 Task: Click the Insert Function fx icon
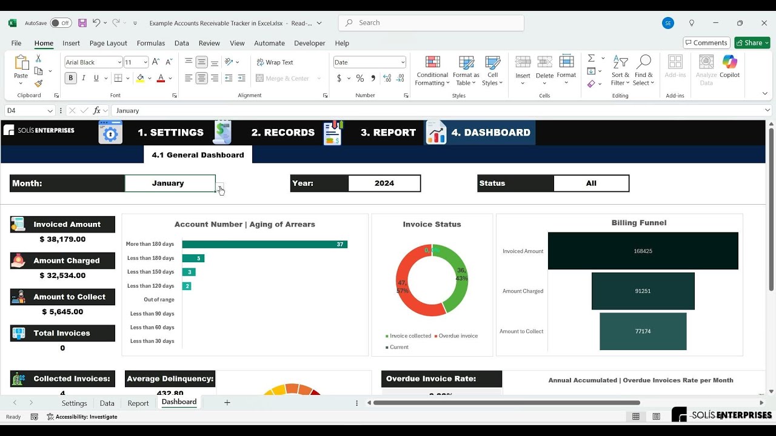tap(96, 111)
